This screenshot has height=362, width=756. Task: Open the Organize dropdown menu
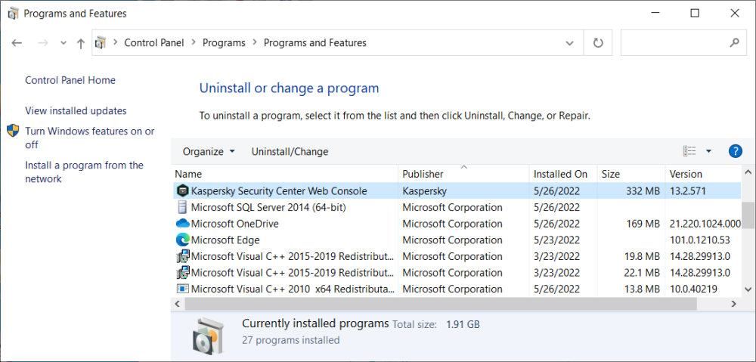(209, 151)
